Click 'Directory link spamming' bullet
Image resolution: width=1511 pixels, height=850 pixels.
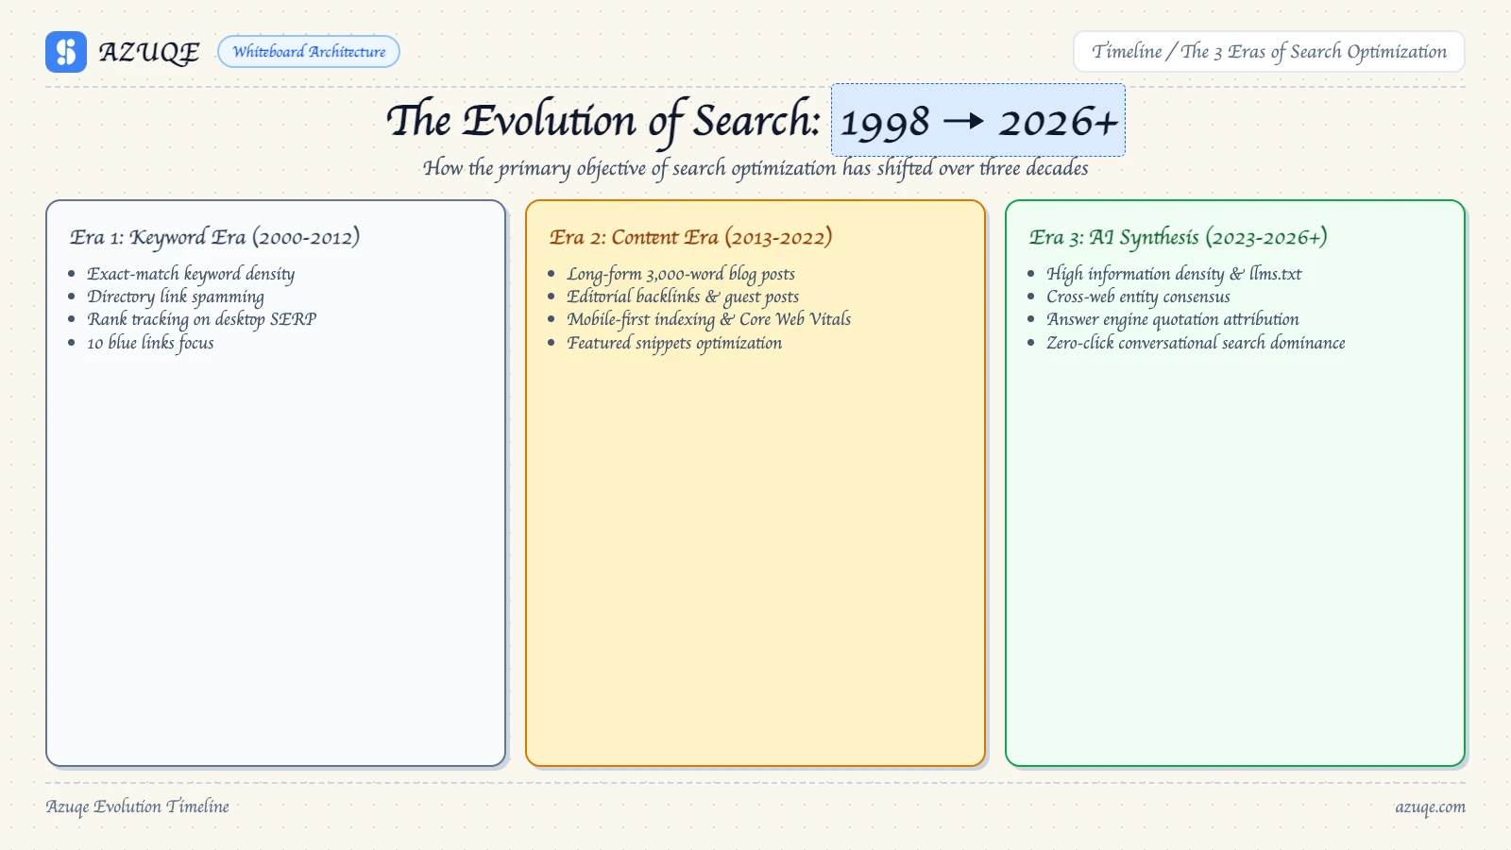click(176, 297)
